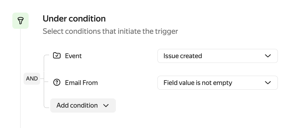
Task: Click the green filter funnel icon
Action: tap(20, 21)
